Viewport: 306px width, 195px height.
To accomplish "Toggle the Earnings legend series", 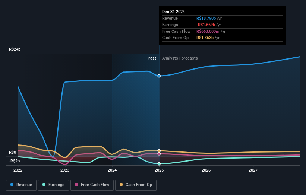I will point(53,185).
